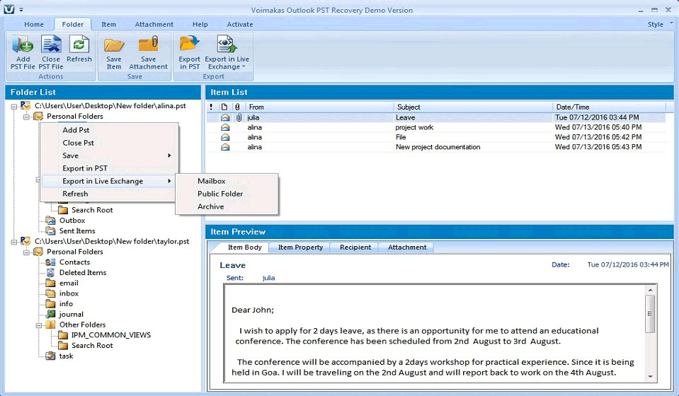Viewport: 679px width, 396px height.
Task: Click the attachment column header paperclip
Action: (x=237, y=107)
